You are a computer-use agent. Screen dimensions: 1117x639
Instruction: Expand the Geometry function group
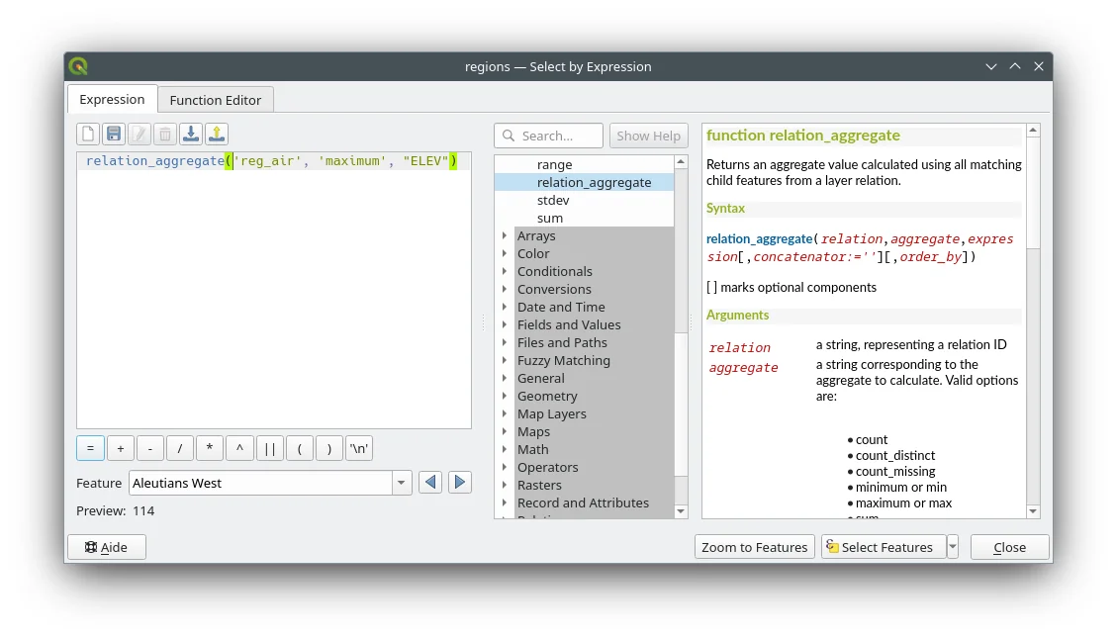(x=505, y=397)
